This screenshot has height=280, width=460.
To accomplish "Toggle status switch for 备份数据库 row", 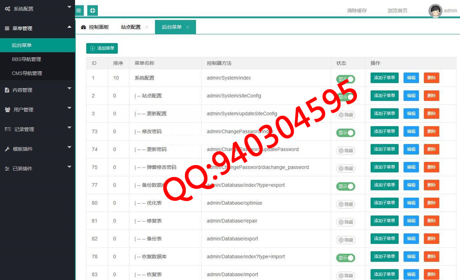I will 345,186.
